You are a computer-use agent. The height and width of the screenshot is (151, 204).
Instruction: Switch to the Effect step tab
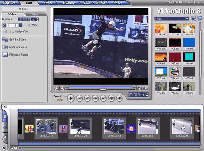[x=48, y=3]
